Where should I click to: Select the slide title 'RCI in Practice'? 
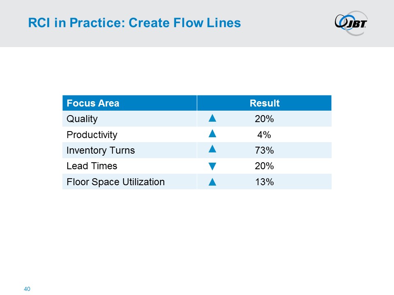click(134, 23)
